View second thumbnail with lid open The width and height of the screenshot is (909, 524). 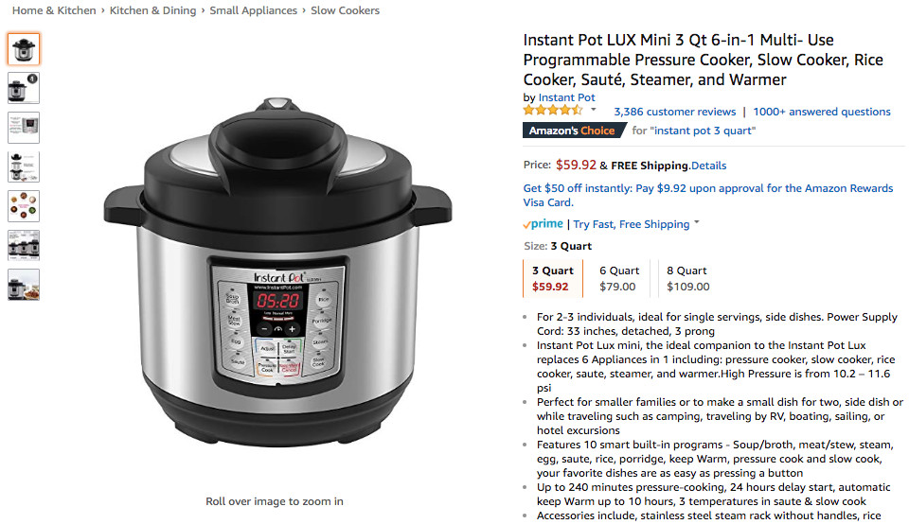(24, 88)
